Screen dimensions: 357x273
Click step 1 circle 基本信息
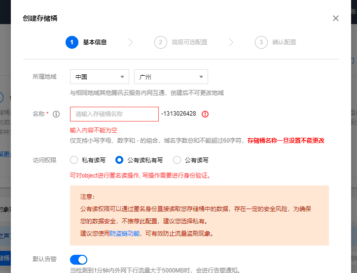[71, 42]
